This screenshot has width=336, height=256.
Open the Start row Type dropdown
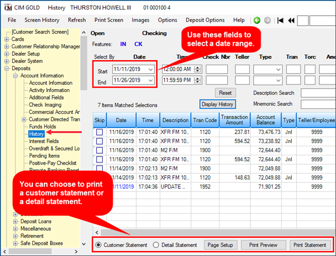pyautogui.click(x=278, y=69)
